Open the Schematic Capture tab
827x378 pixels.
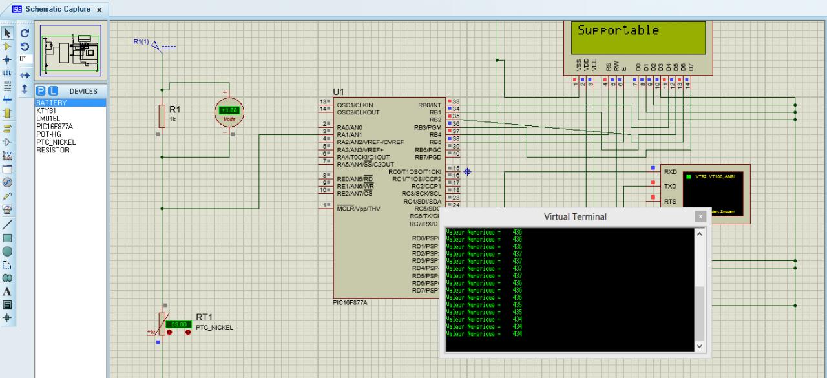pyautogui.click(x=58, y=10)
